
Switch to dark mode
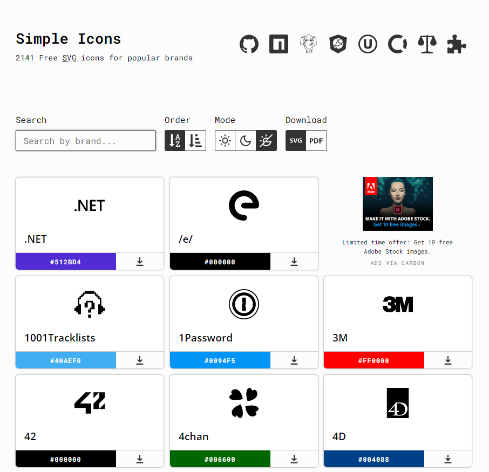tap(246, 141)
